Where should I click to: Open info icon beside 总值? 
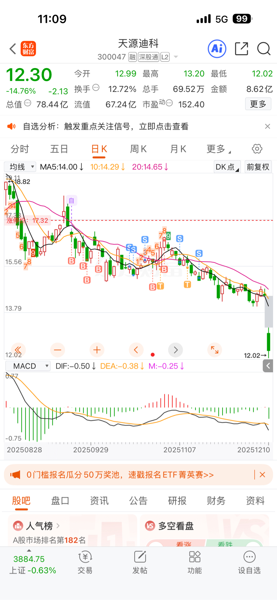pos(27,103)
